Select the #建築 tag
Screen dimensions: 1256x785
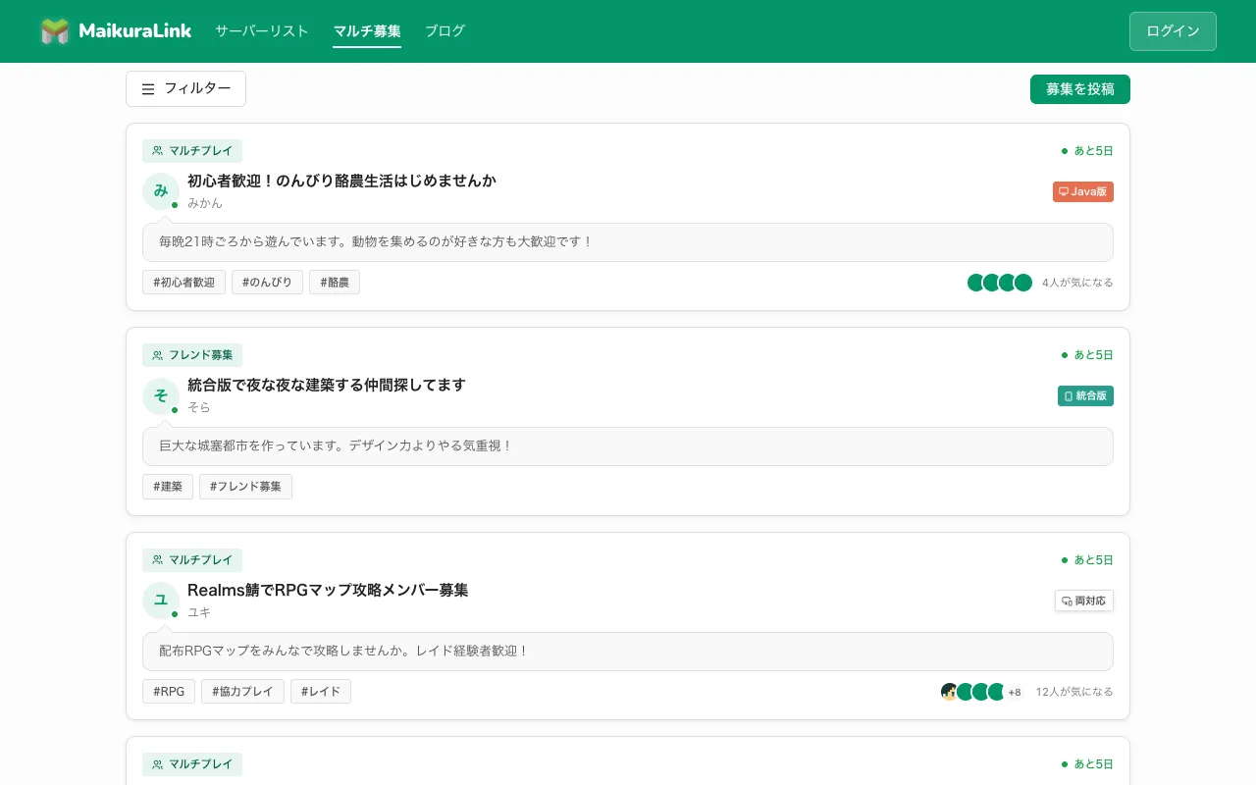(x=168, y=487)
